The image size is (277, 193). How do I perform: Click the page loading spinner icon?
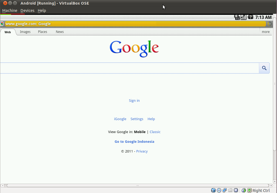click(269, 24)
